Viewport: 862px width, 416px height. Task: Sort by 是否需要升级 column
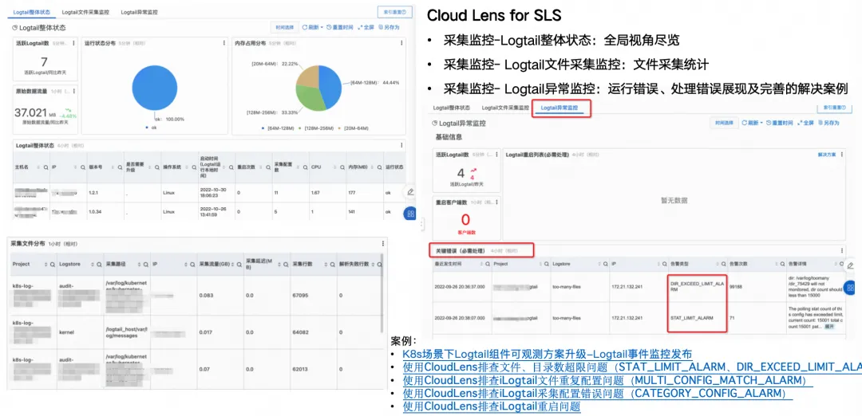tap(150, 167)
